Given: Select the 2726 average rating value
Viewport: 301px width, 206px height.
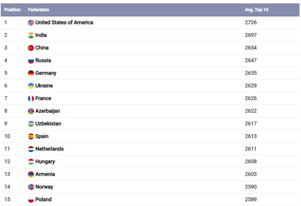Looking at the screenshot, I should 250,23.
